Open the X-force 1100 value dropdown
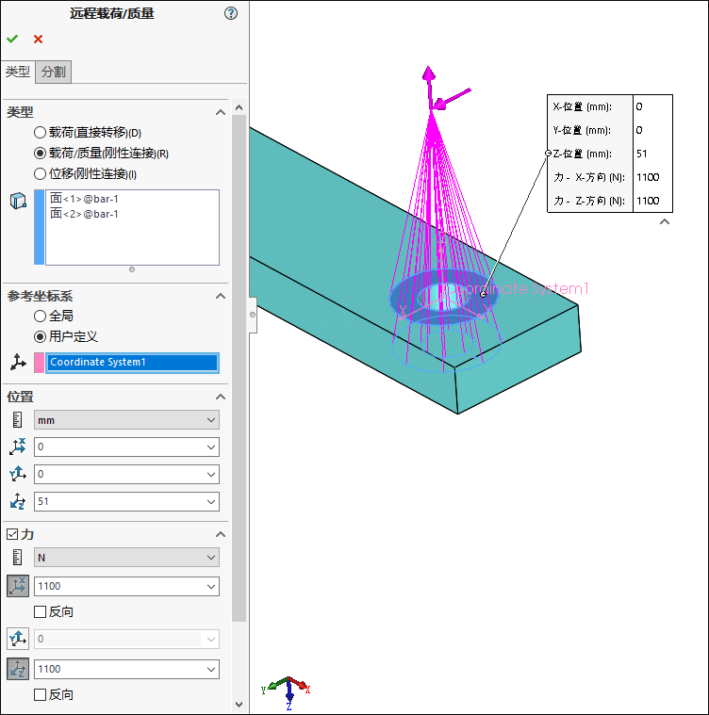 tap(211, 587)
